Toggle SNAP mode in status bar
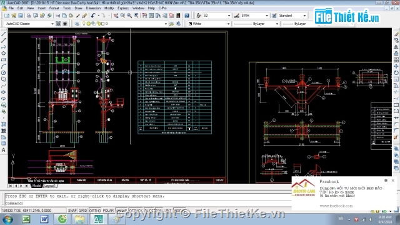The height and width of the screenshot is (225, 400). [x=72, y=211]
